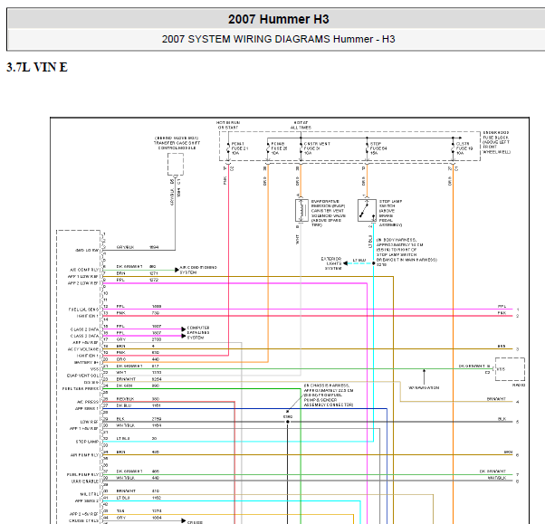Click the transfer case shift control module box

coord(176,165)
